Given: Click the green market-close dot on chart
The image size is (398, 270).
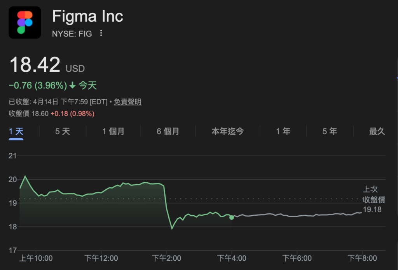Looking at the screenshot, I should 232,217.
